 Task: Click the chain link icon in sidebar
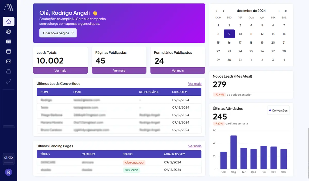pyautogui.click(x=8, y=81)
